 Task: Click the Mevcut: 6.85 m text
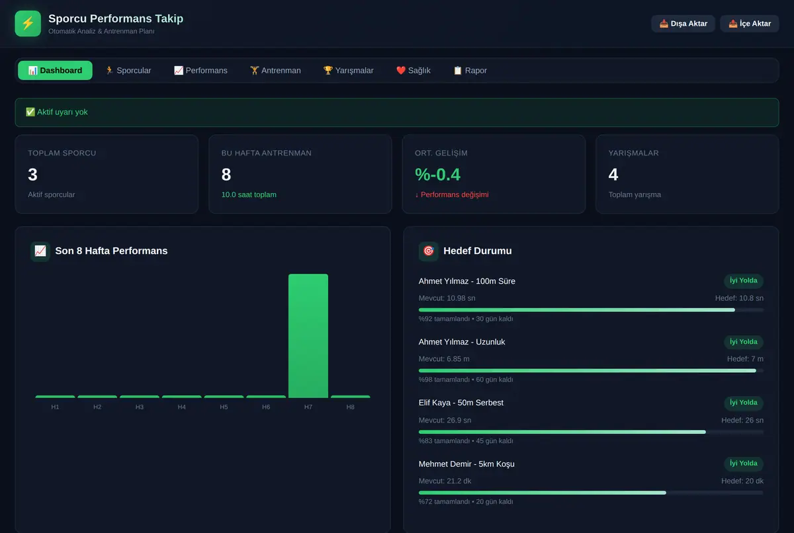click(x=444, y=359)
